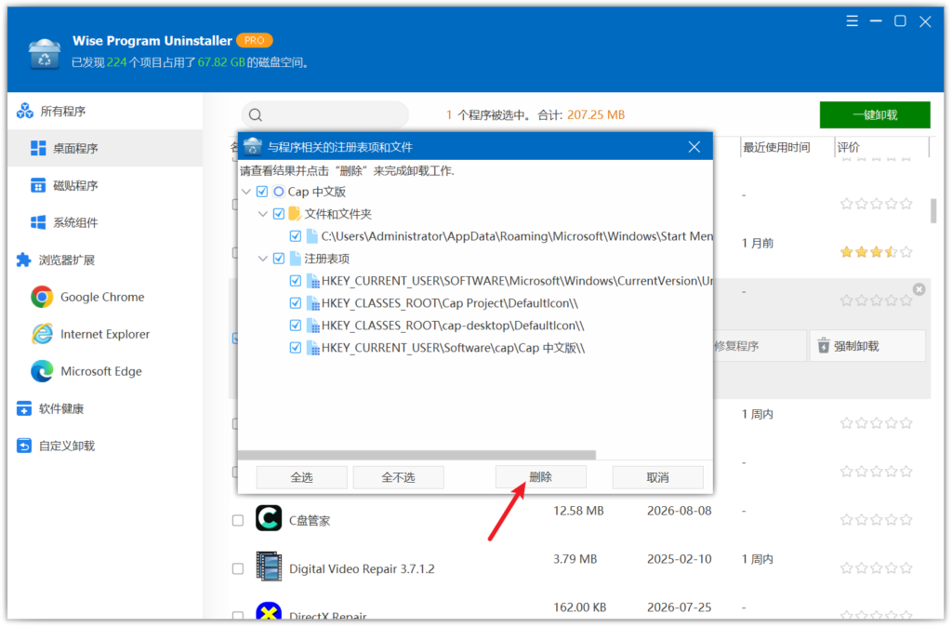The image size is (952, 627).
Task: Collapse the 文件和文件夹 node
Action: point(263,214)
